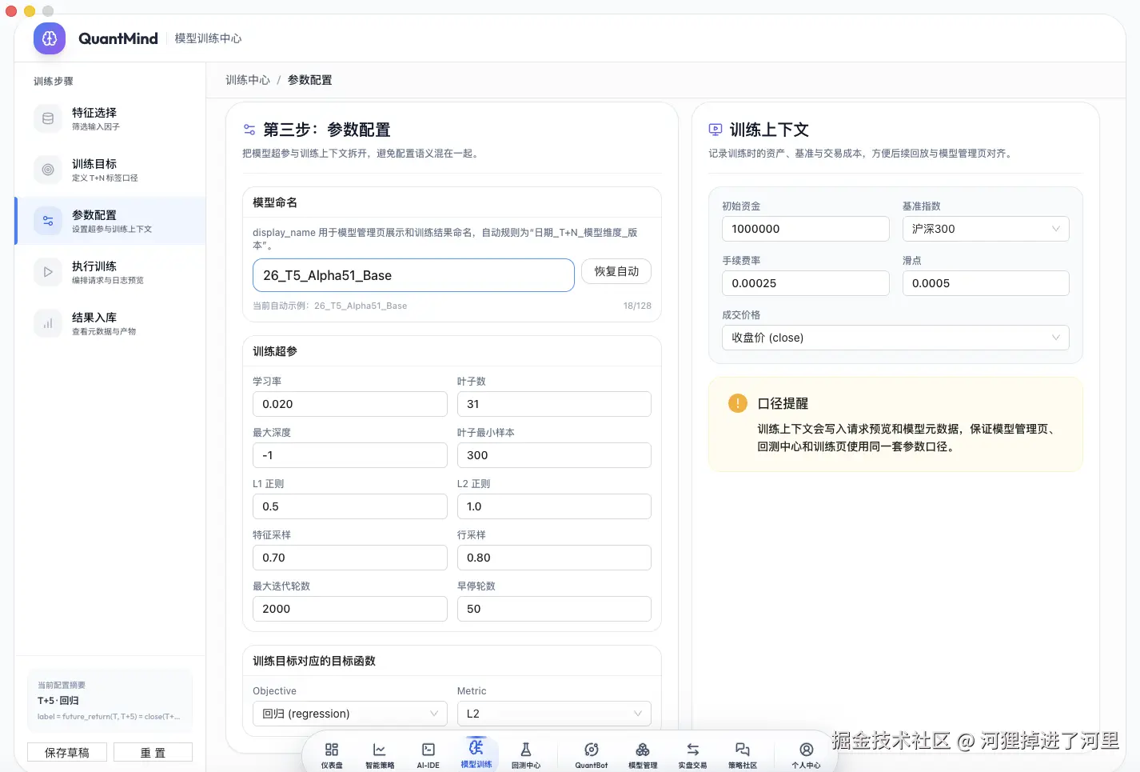Go to 特征选择 step in sidebar
This screenshot has width=1140, height=772.
tap(110, 118)
